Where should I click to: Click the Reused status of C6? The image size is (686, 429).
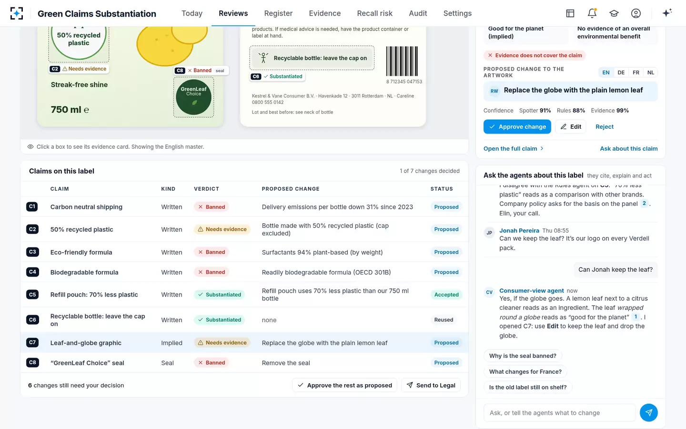point(444,320)
